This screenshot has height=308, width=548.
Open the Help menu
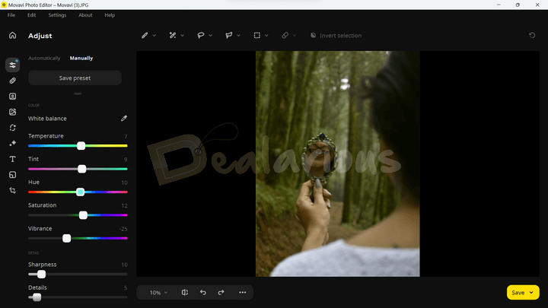point(110,15)
